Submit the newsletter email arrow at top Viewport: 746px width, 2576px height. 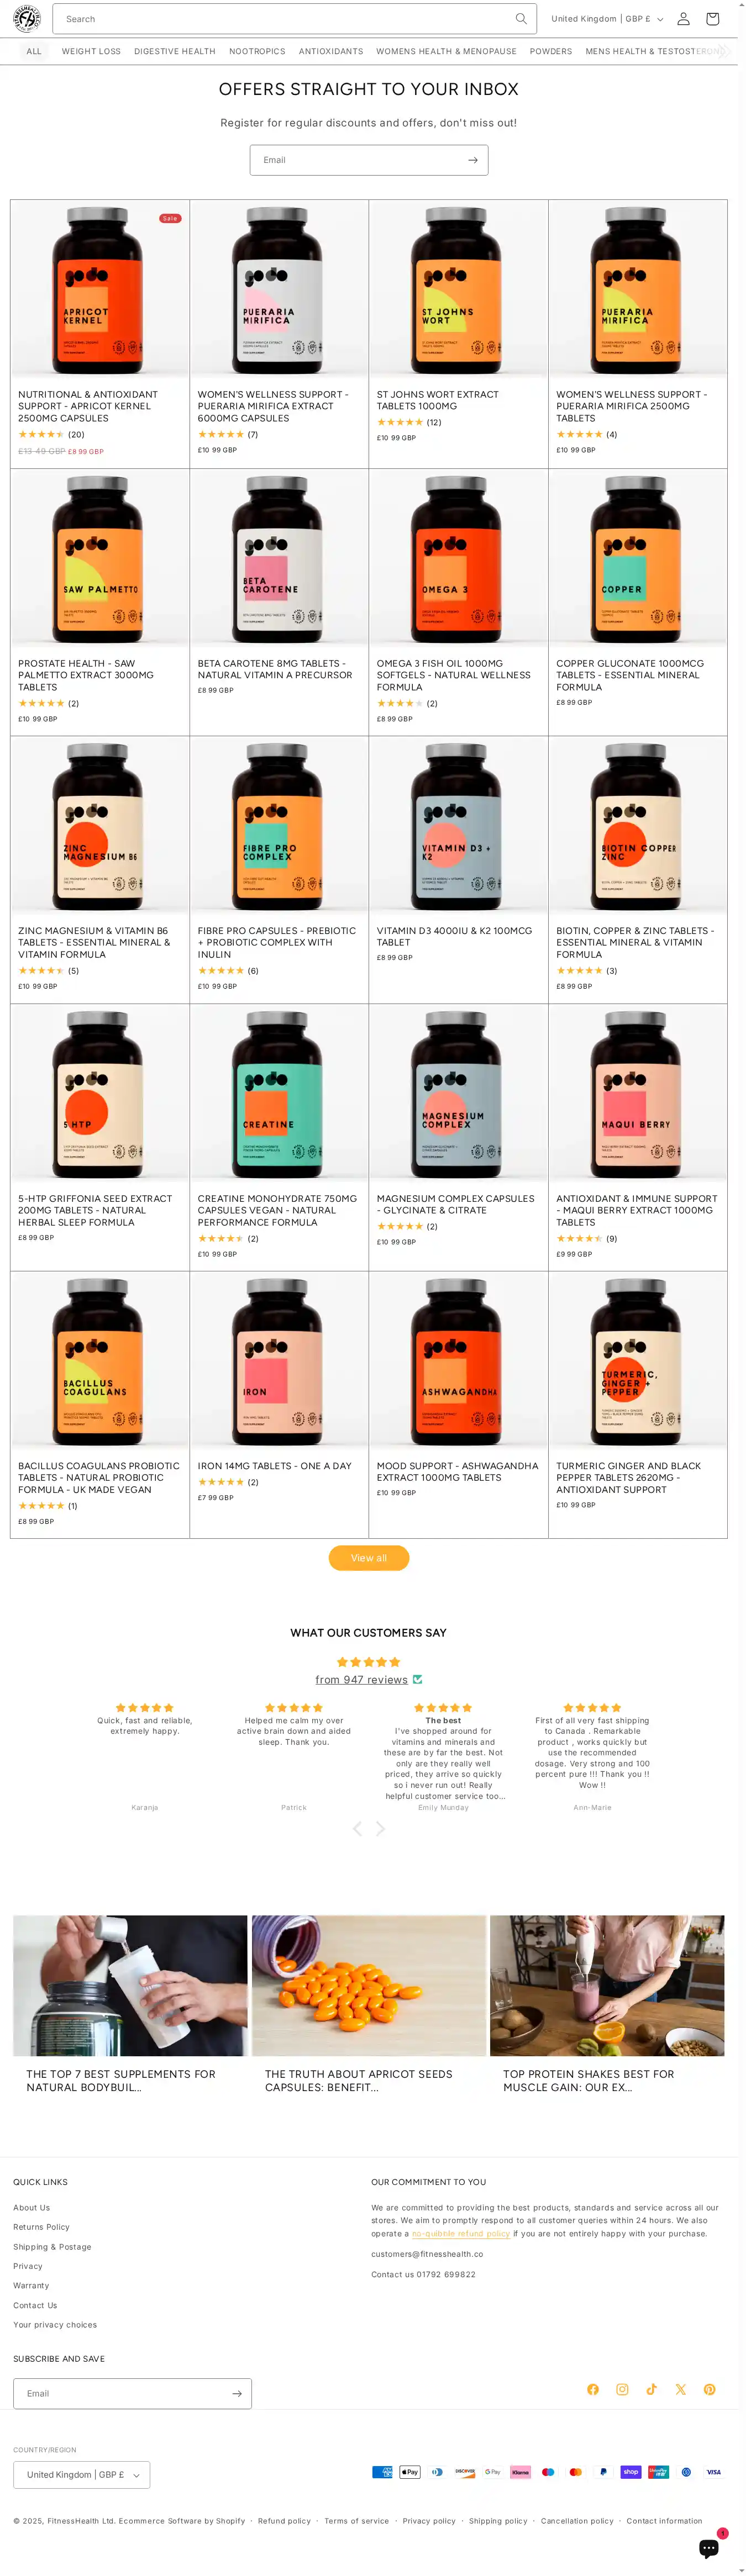(473, 160)
